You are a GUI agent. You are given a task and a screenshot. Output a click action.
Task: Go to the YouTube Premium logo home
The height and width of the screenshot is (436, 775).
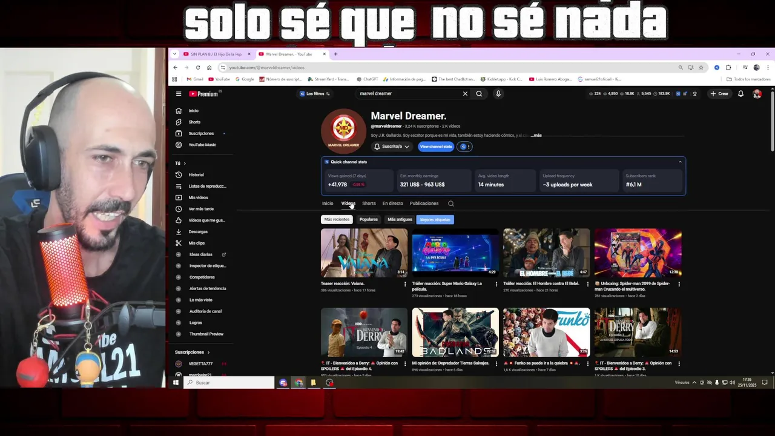click(203, 94)
